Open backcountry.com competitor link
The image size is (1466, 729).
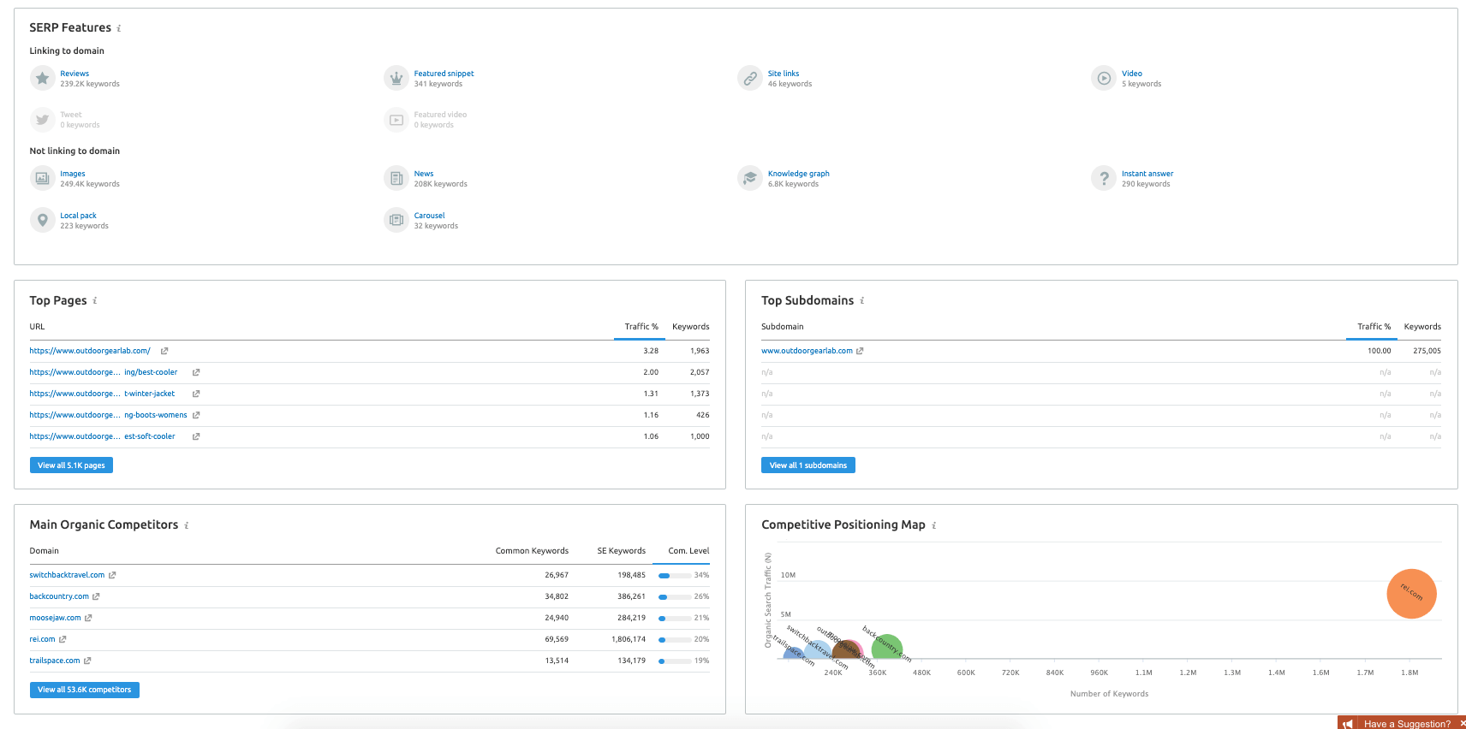click(x=59, y=596)
